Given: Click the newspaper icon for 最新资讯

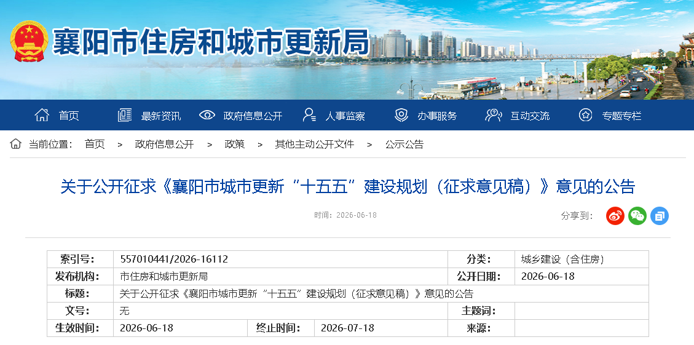Looking at the screenshot, I should [x=125, y=115].
